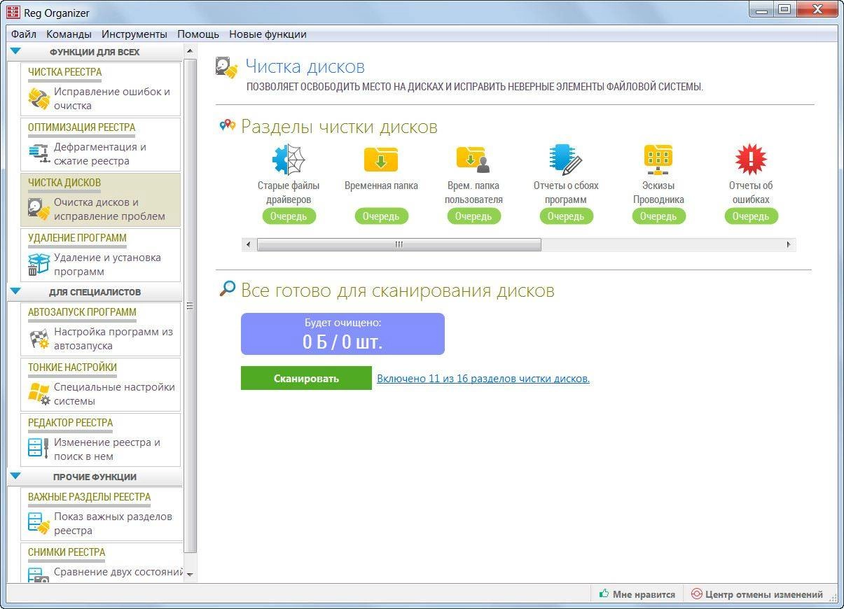Click the thumbs-up icon in status bar
Screen dimensions: 844x609
coord(604,594)
